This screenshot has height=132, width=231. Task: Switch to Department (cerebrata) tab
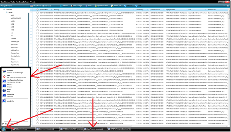tap(47, 129)
